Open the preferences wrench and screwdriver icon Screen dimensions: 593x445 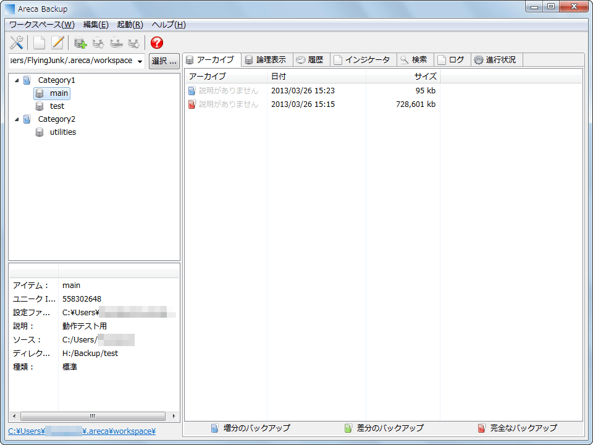(x=16, y=43)
